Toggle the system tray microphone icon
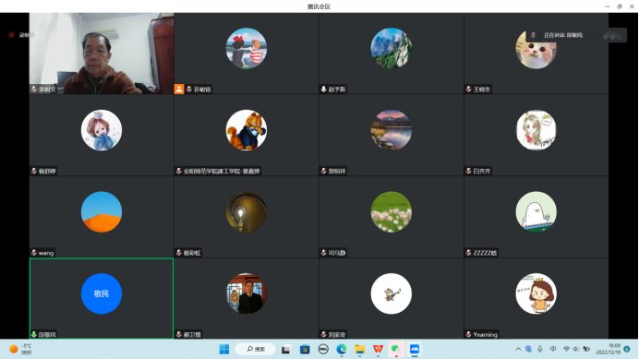Screen dimensions: 639x359 pyautogui.click(x=540, y=349)
